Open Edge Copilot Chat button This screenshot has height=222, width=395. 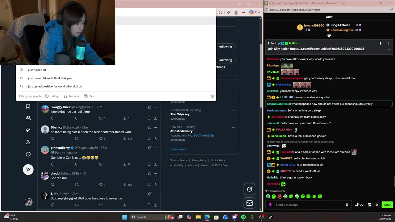[x=255, y=12]
